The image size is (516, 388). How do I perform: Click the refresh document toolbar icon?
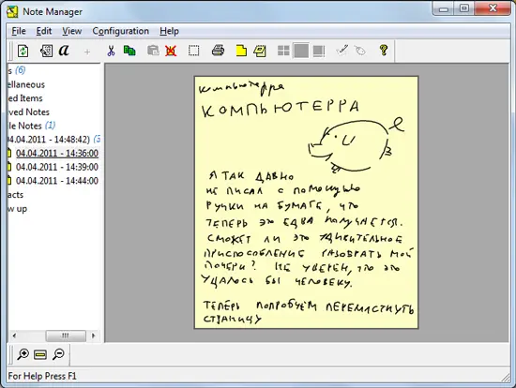click(23, 51)
